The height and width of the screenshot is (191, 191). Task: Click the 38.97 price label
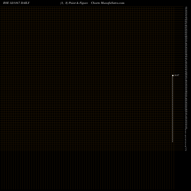(x=176, y=75)
